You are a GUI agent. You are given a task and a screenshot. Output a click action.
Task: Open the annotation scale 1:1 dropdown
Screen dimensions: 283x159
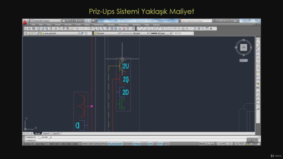221,144
